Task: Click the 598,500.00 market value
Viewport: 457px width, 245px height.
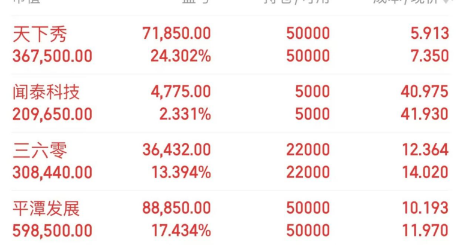Action: click(53, 230)
